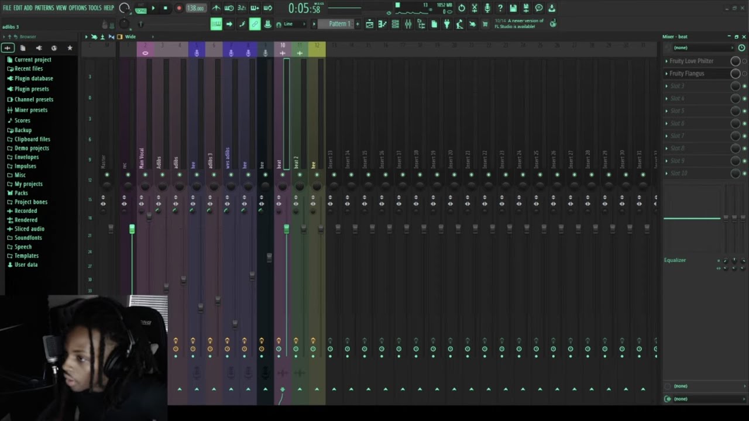749x421 pixels.
Task: Start playback with the play button
Action: [153, 8]
